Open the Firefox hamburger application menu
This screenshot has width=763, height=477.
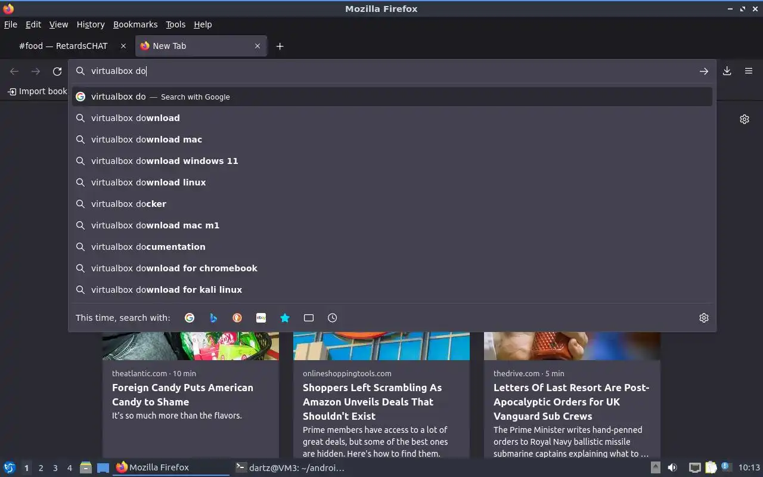pyautogui.click(x=749, y=71)
